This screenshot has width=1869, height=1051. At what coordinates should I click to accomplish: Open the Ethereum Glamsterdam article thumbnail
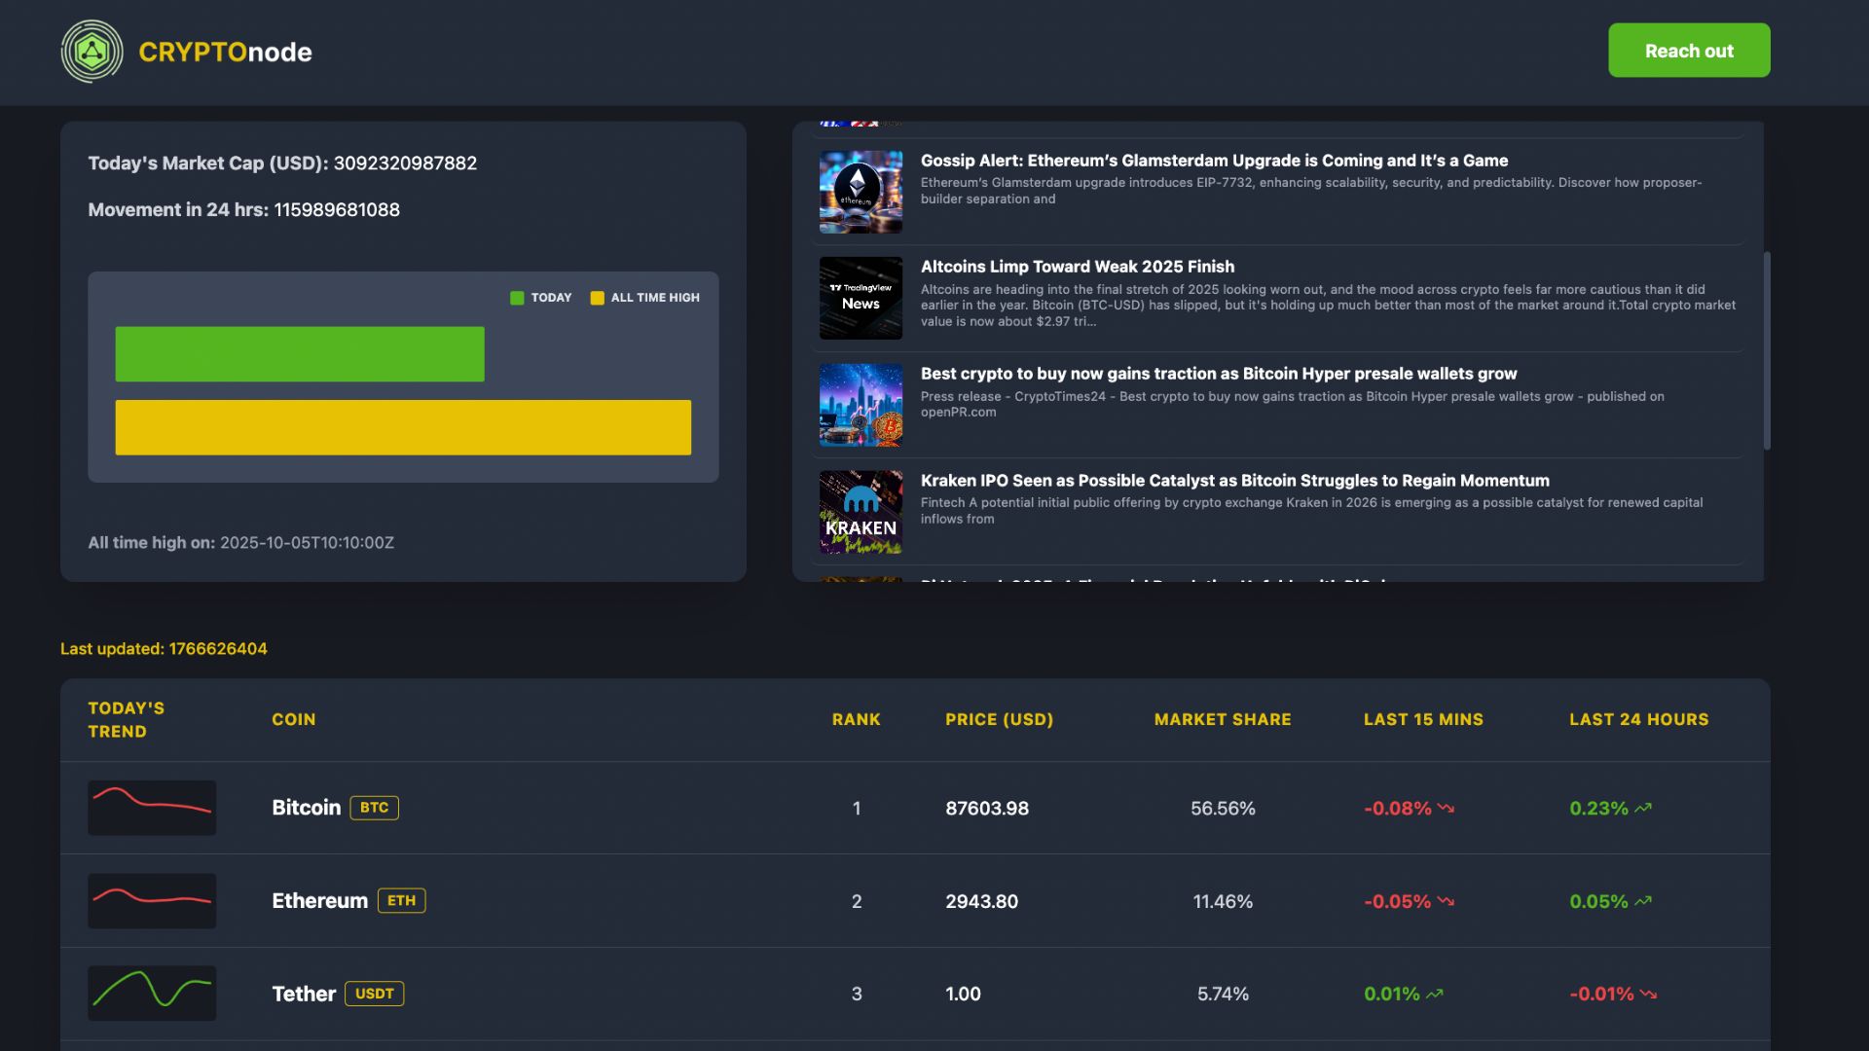(861, 192)
